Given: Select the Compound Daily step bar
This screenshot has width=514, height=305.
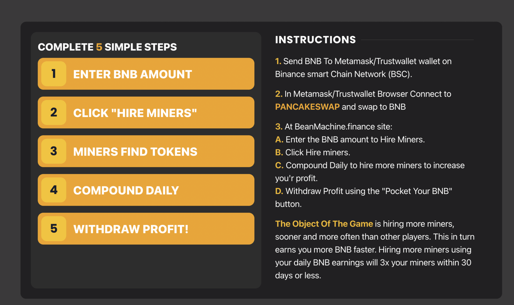Looking at the screenshot, I should coord(146,190).
